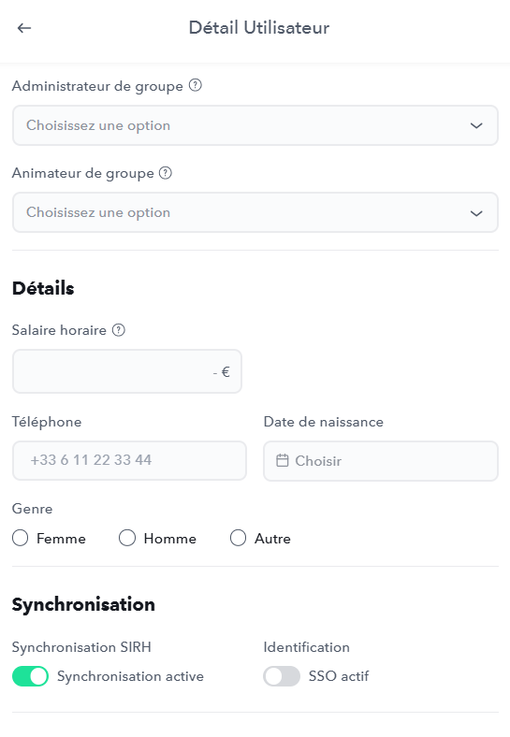Click the Synchronisation active label

pyautogui.click(x=130, y=676)
